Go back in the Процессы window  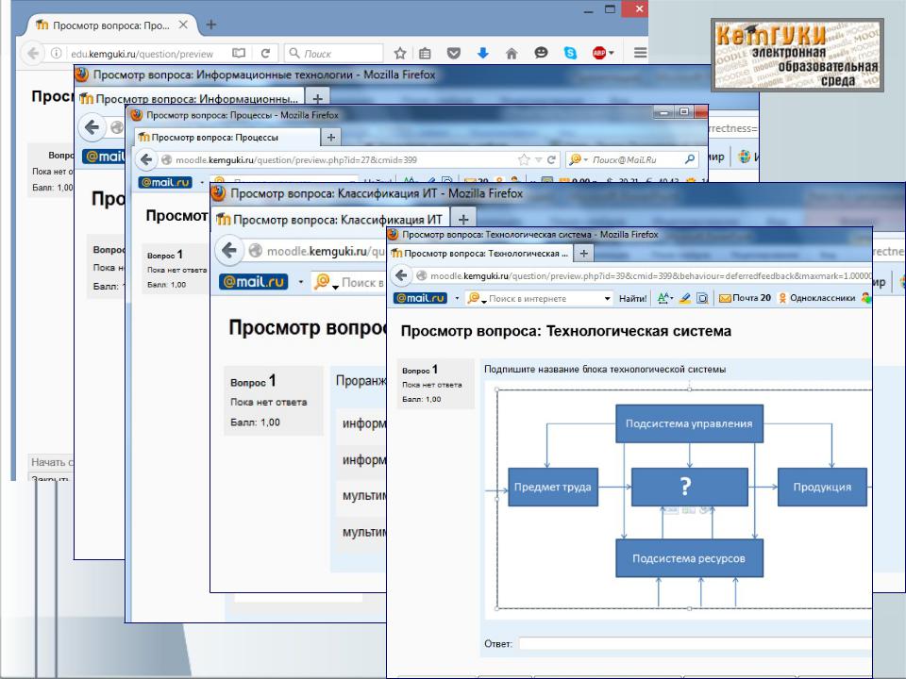146,160
